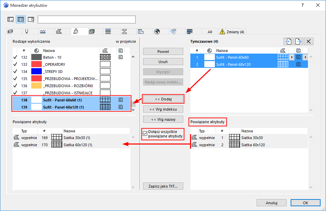The image size is (326, 211).
Task: Sort project list by Nazwa column header
Action: (71, 51)
